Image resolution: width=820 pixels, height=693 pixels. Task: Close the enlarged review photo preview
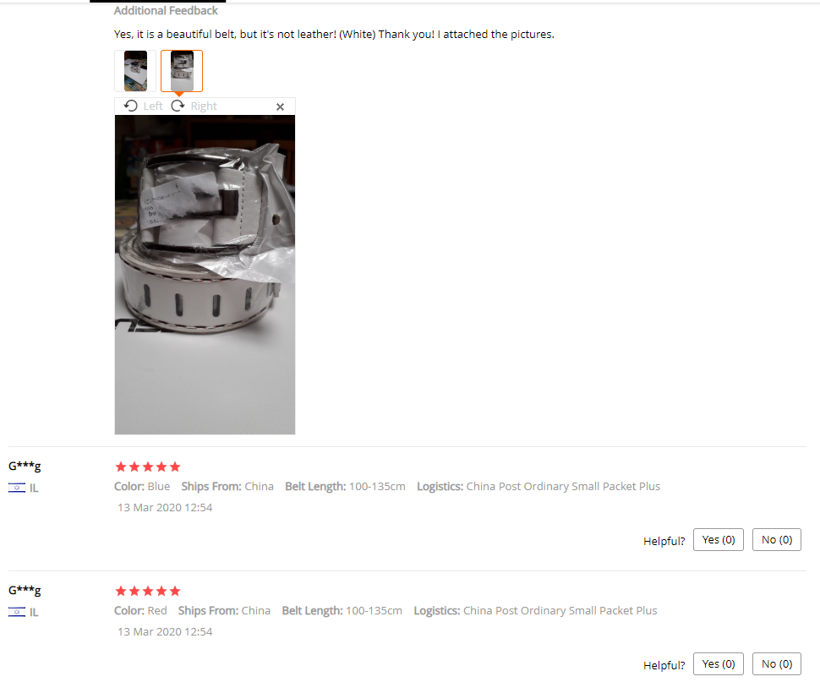click(x=280, y=106)
